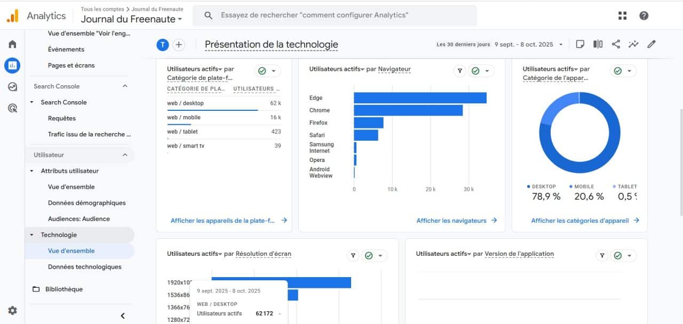Screen dimensions: 683x324
Task: Open the Advertising icon in left rail
Action: pyautogui.click(x=12, y=108)
